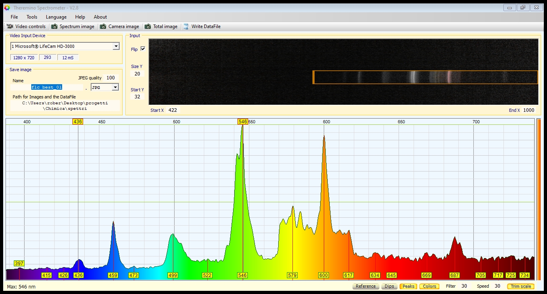Click the Trim scale button
The width and height of the screenshot is (547, 294).
[x=520, y=286]
